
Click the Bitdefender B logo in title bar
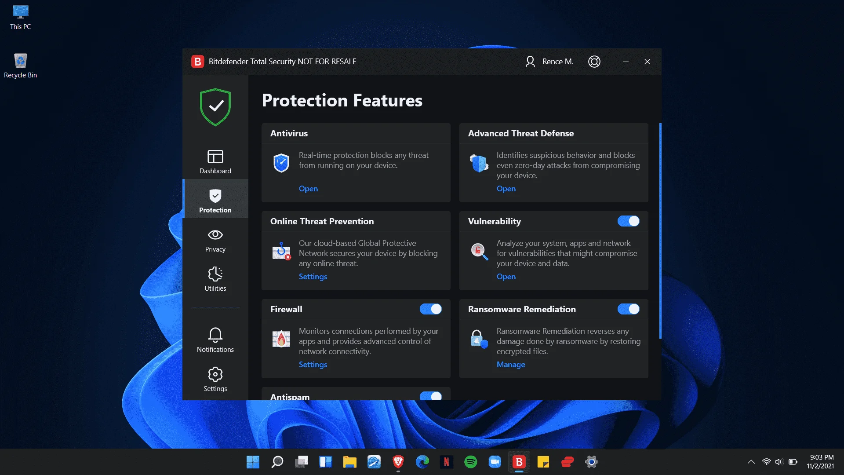197,62
